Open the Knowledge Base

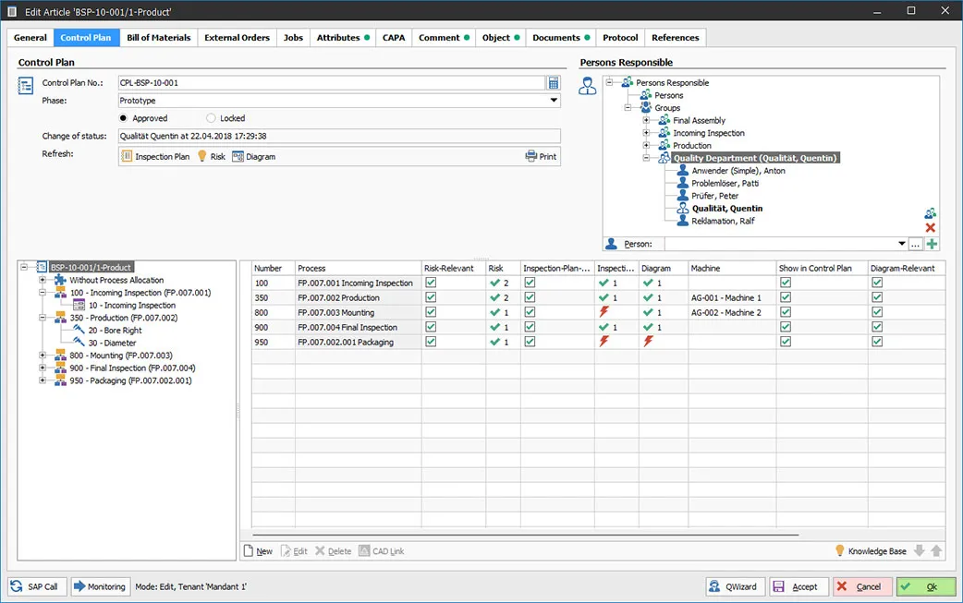871,551
